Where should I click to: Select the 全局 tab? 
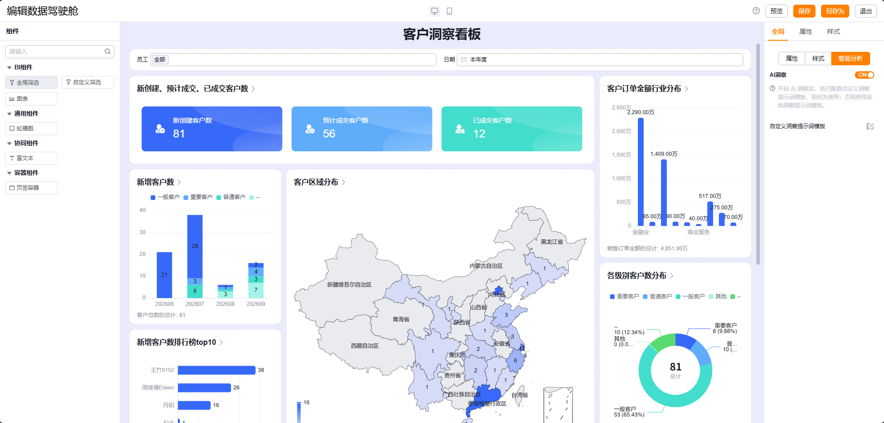778,31
